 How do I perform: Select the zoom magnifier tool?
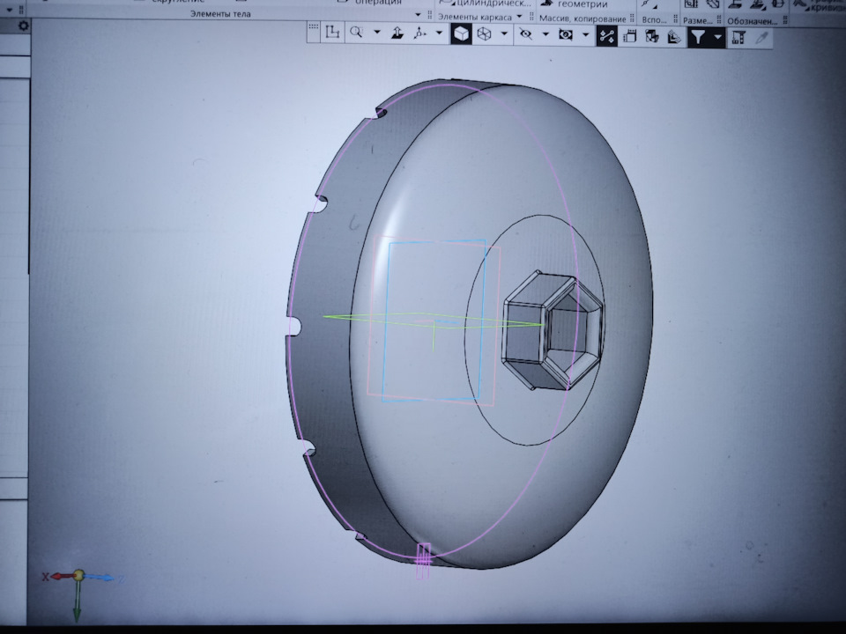tap(357, 34)
